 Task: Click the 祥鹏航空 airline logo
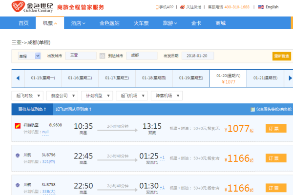pos(18,125)
